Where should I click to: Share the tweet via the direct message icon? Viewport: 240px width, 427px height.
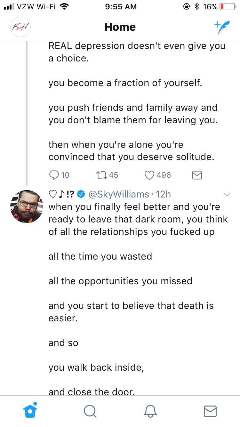tap(197, 175)
